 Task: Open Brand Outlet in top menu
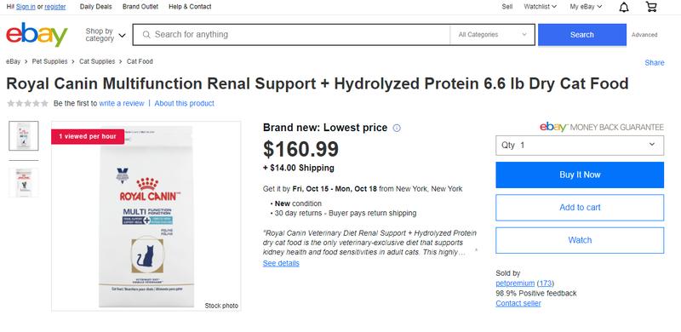pyautogui.click(x=140, y=7)
